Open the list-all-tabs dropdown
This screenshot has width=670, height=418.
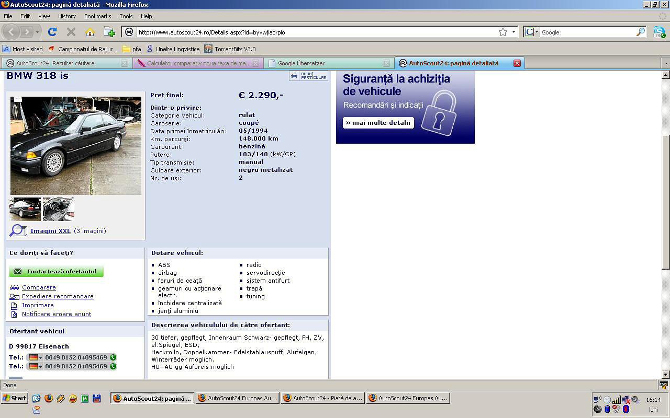click(x=666, y=63)
